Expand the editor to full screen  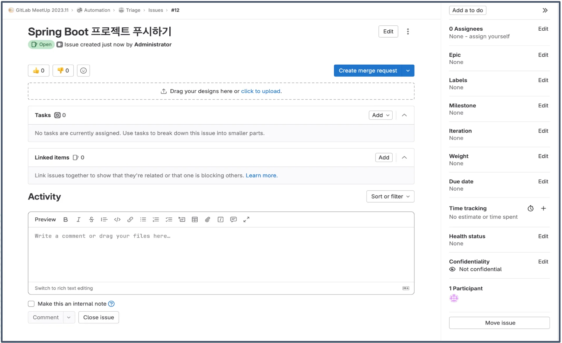point(246,219)
